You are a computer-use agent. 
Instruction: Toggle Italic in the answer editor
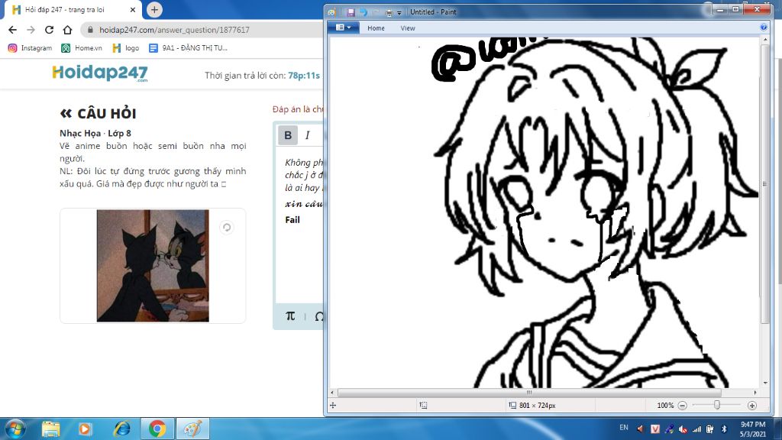pos(307,135)
